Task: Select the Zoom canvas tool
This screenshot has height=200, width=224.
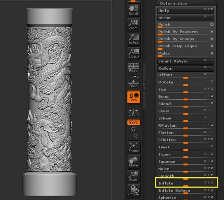Action: pyautogui.click(x=133, y=25)
